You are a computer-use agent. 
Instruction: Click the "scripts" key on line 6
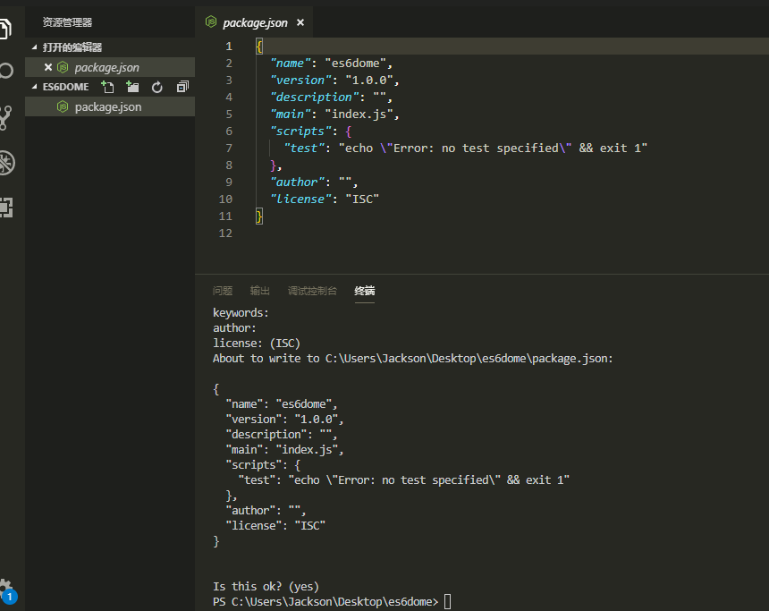coord(300,131)
